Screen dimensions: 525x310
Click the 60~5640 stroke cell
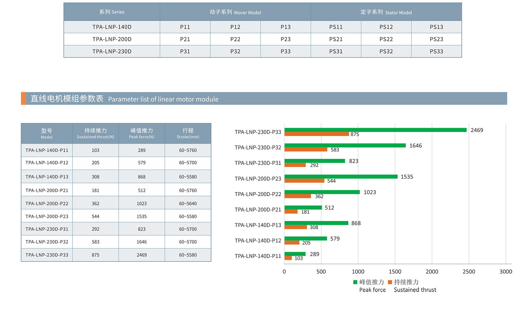click(x=188, y=204)
